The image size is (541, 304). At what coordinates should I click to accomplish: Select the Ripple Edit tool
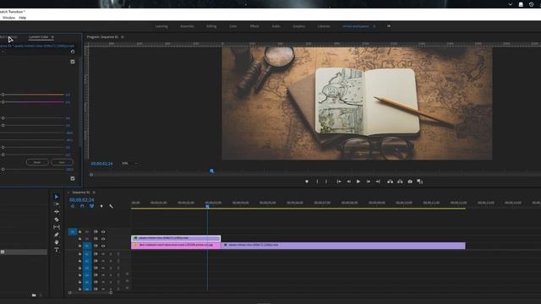pyautogui.click(x=57, y=212)
